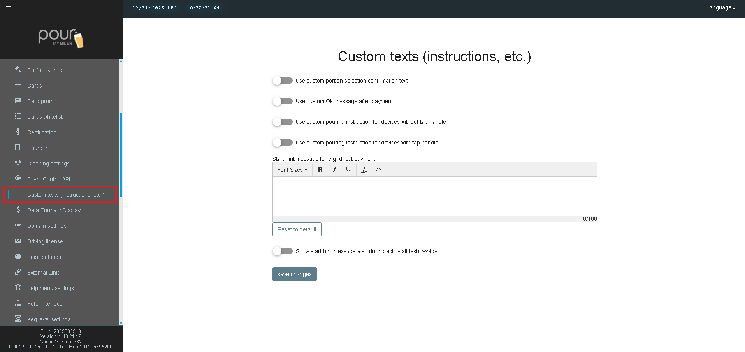The width and height of the screenshot is (745, 352).
Task: Click into the start hint message text area
Action: coord(434,196)
